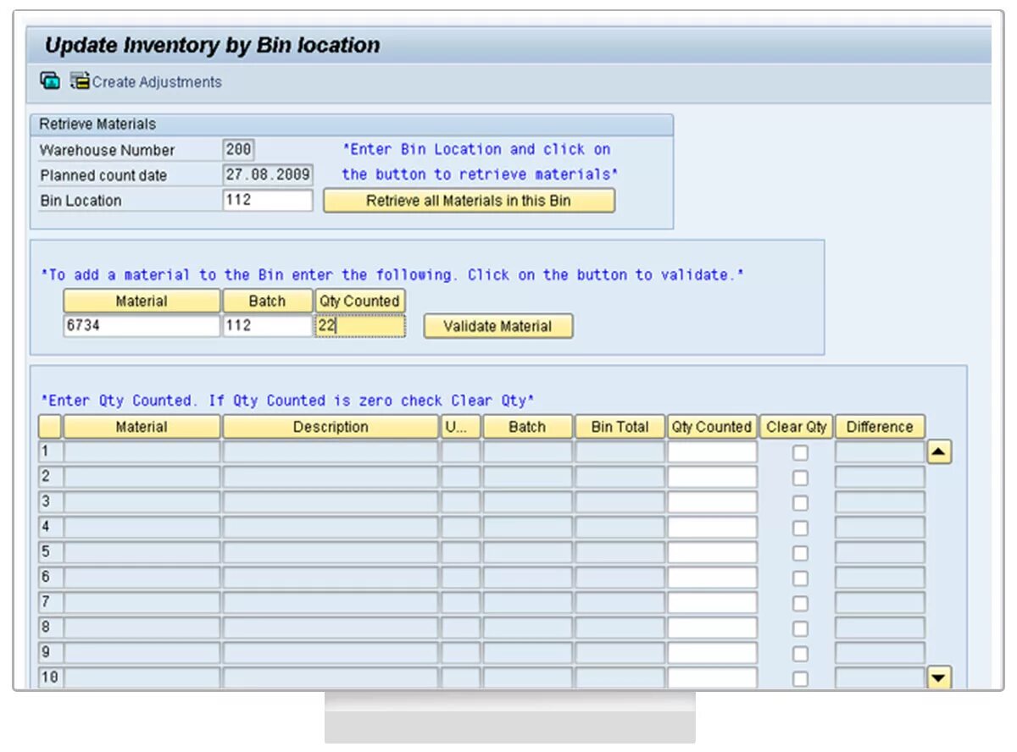
Task: Click Retrieve all Materials in this Bin
Action: coord(469,201)
